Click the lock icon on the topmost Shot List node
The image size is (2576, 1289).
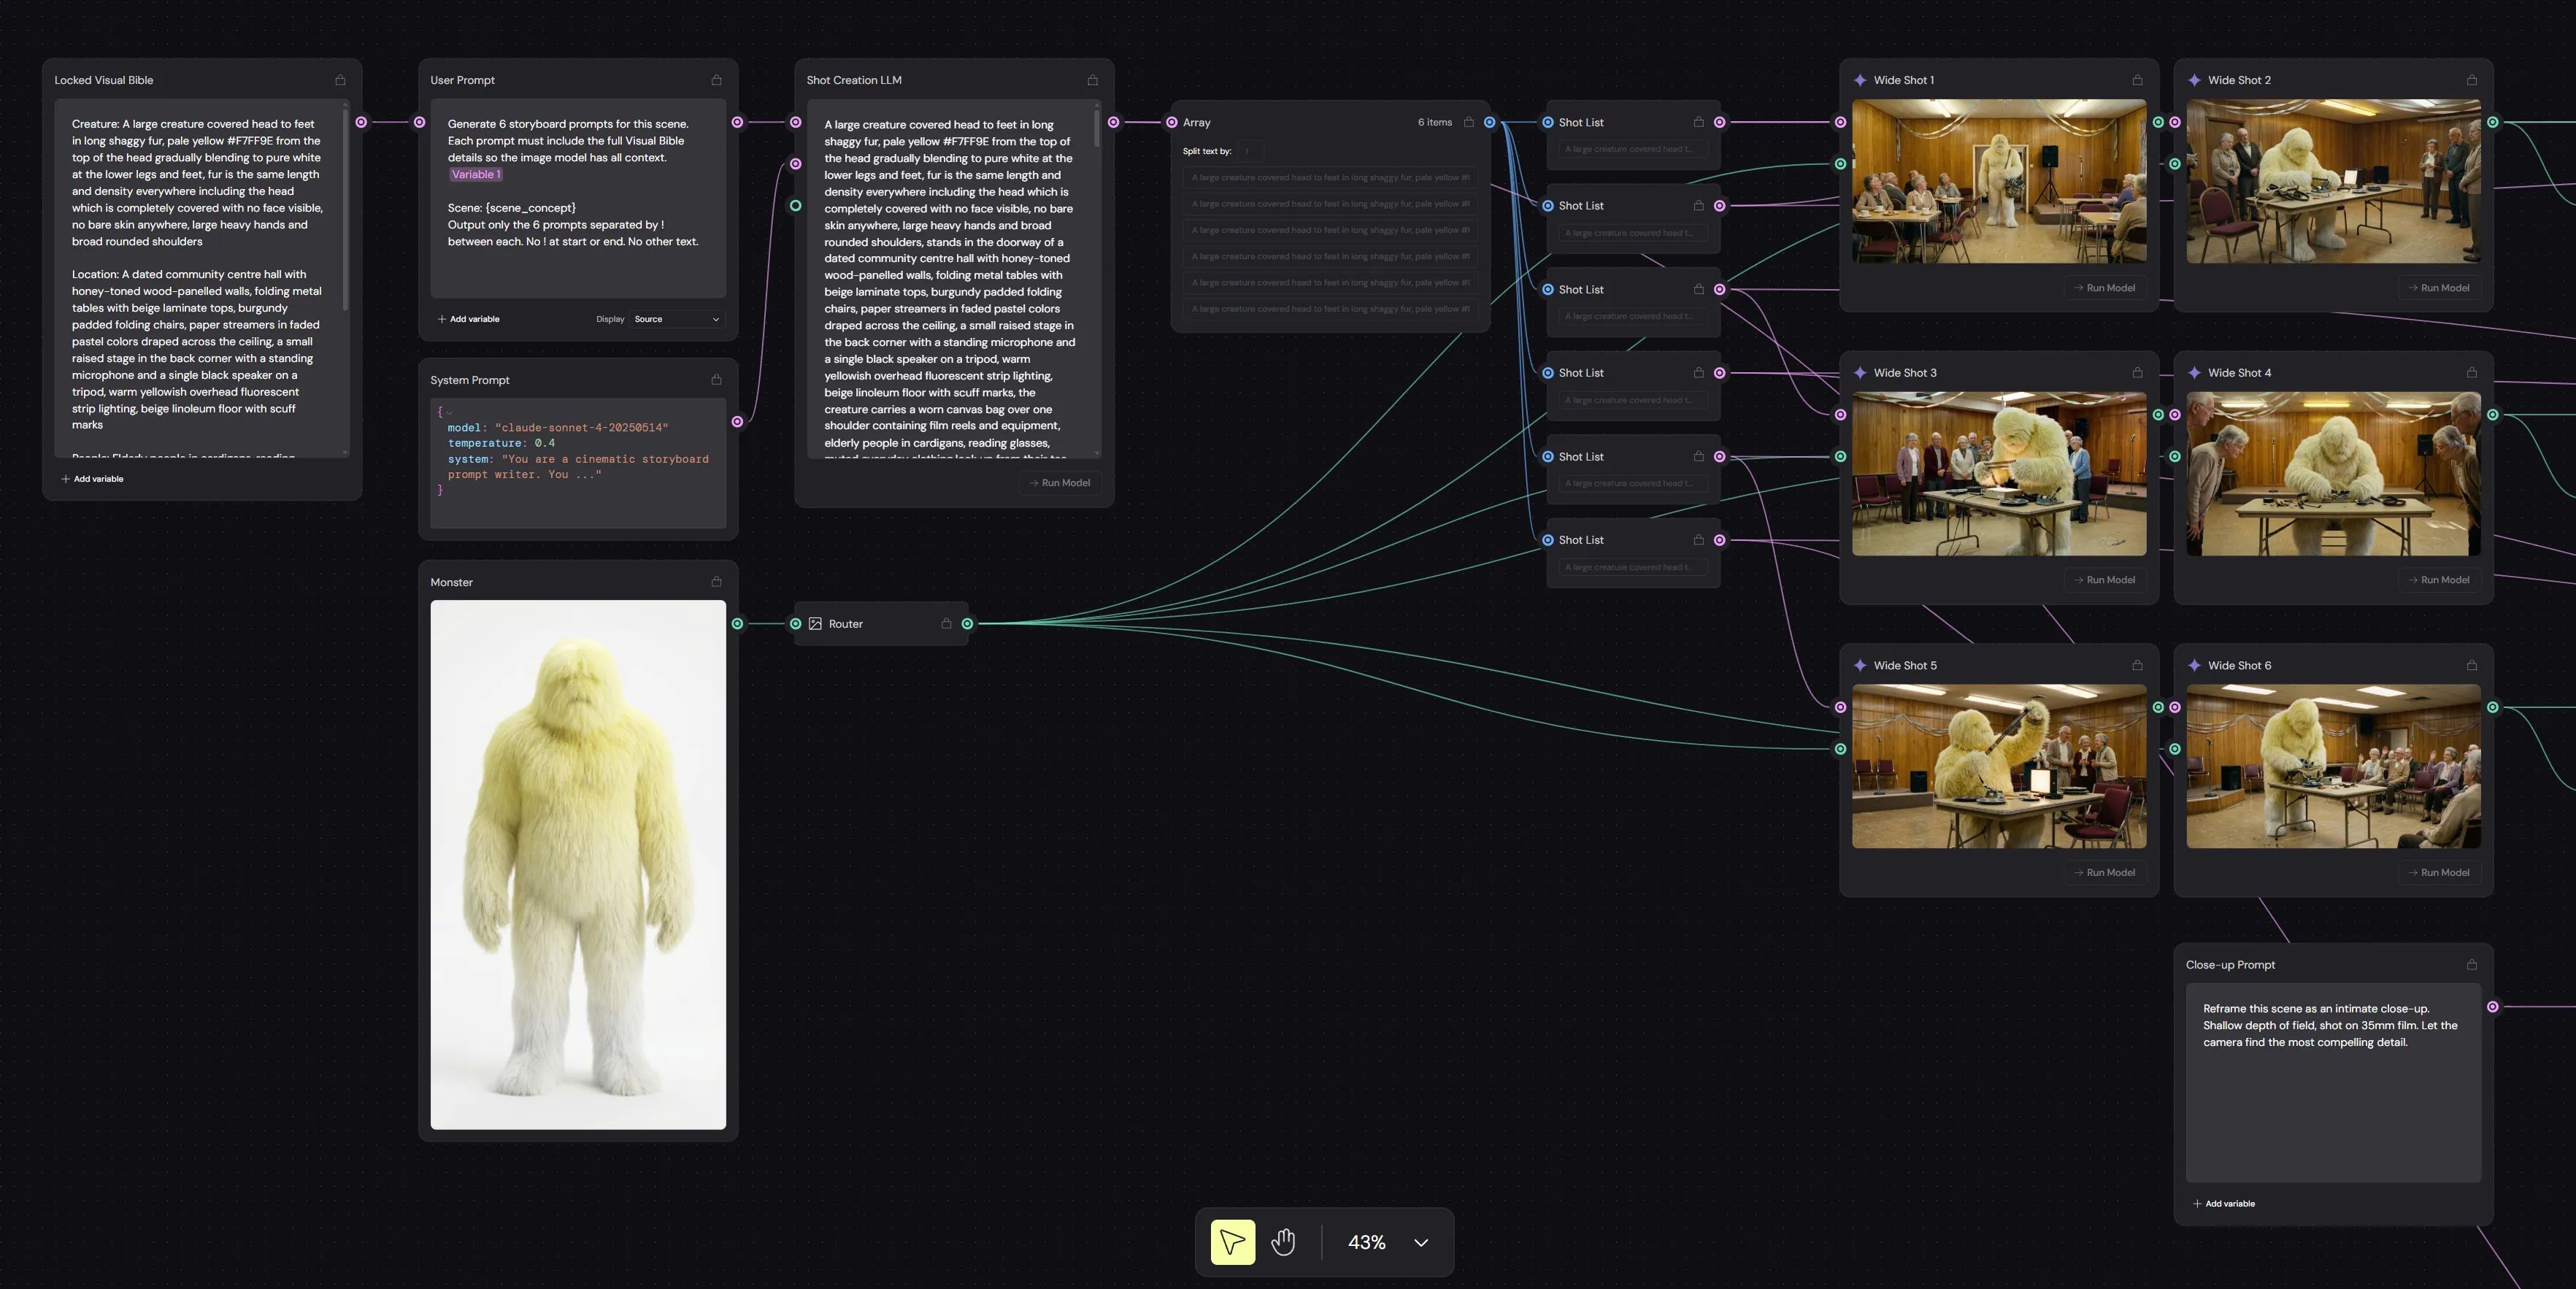pyautogui.click(x=1699, y=122)
